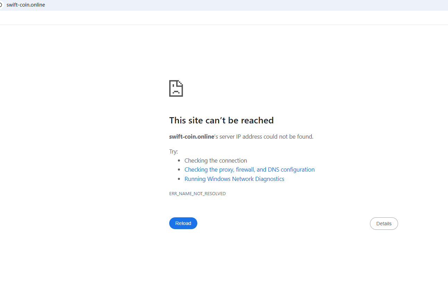Image resolution: width=448 pixels, height=304 pixels.
Task: Click the ERR_NAME_NOT_RESOLVED error code
Action: tap(197, 194)
